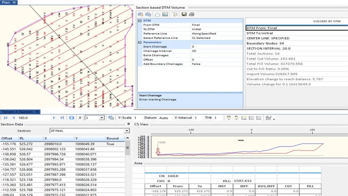Pin the Section Data panel
Image resolution: width=348 pixels, height=196 pixels.
point(129,124)
